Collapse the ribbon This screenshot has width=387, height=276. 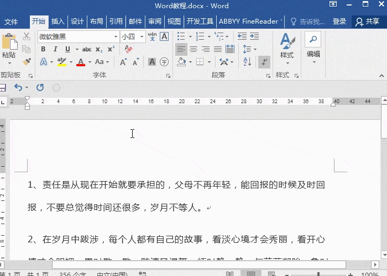coord(381,76)
